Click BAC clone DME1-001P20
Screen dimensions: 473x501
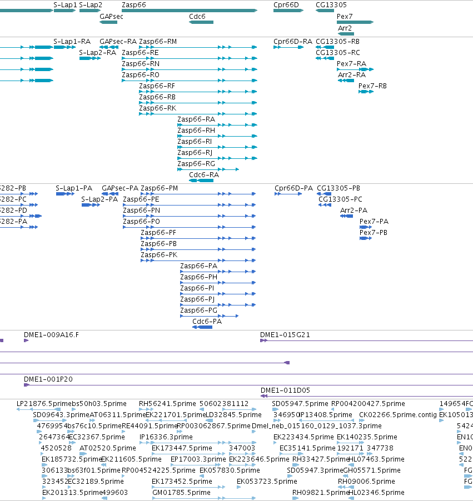[248, 385]
